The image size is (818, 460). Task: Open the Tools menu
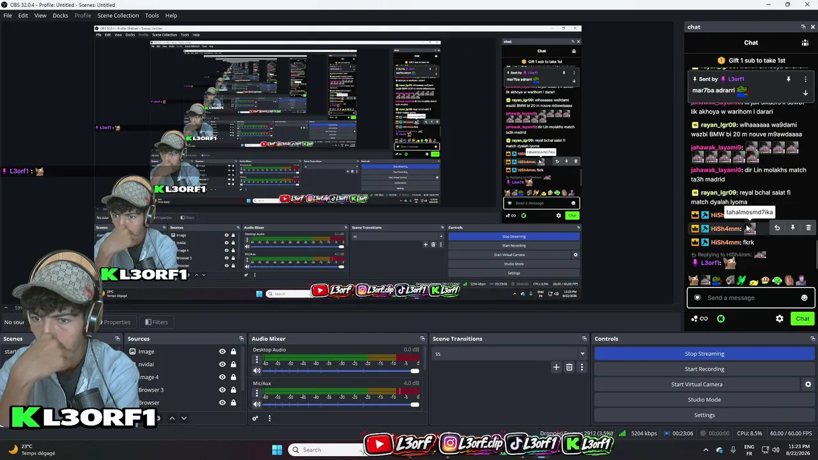tap(152, 15)
